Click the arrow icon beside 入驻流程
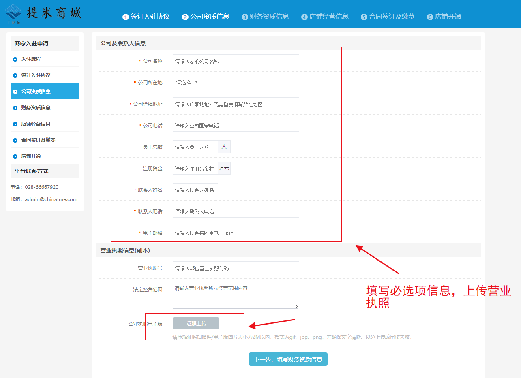 (15, 59)
